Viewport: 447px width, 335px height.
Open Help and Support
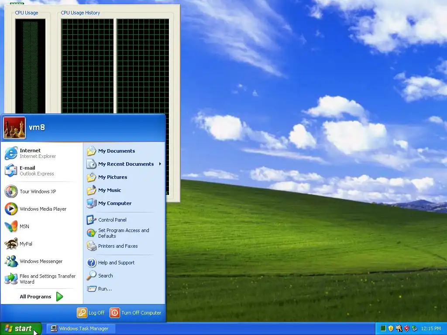tap(124, 263)
